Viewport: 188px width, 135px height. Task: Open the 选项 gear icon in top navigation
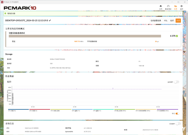pos(181,6)
